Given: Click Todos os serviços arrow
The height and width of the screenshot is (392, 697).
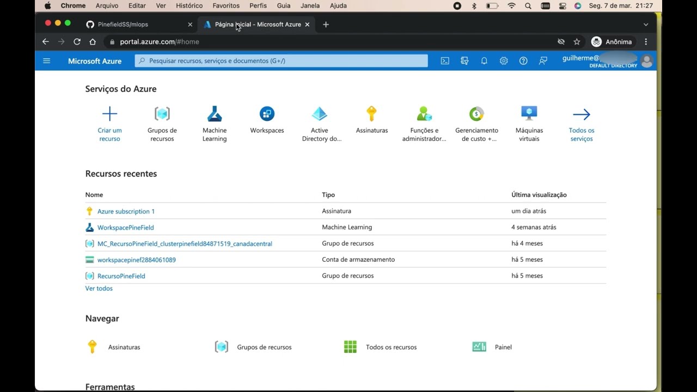Looking at the screenshot, I should [582, 114].
